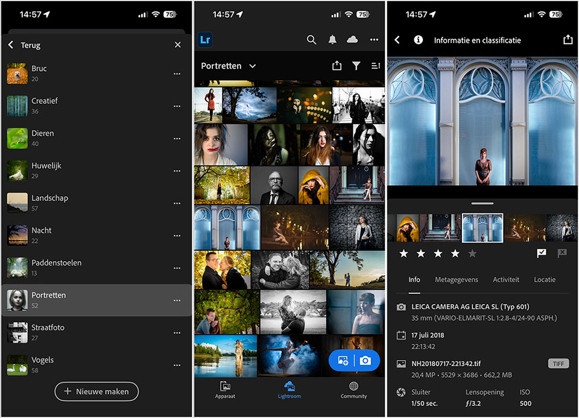Image resolution: width=579 pixels, height=418 pixels.
Task: Tap the add photos icon
Action: coord(343,361)
